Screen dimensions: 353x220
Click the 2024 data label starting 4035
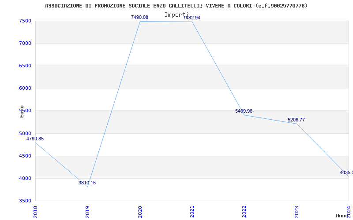pyautogui.click(x=346, y=172)
